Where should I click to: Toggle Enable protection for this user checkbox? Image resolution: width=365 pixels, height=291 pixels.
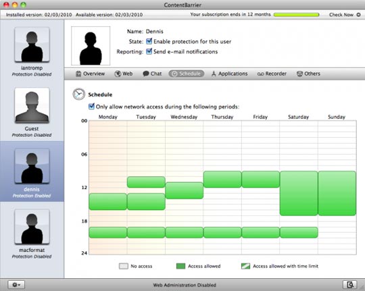(149, 41)
